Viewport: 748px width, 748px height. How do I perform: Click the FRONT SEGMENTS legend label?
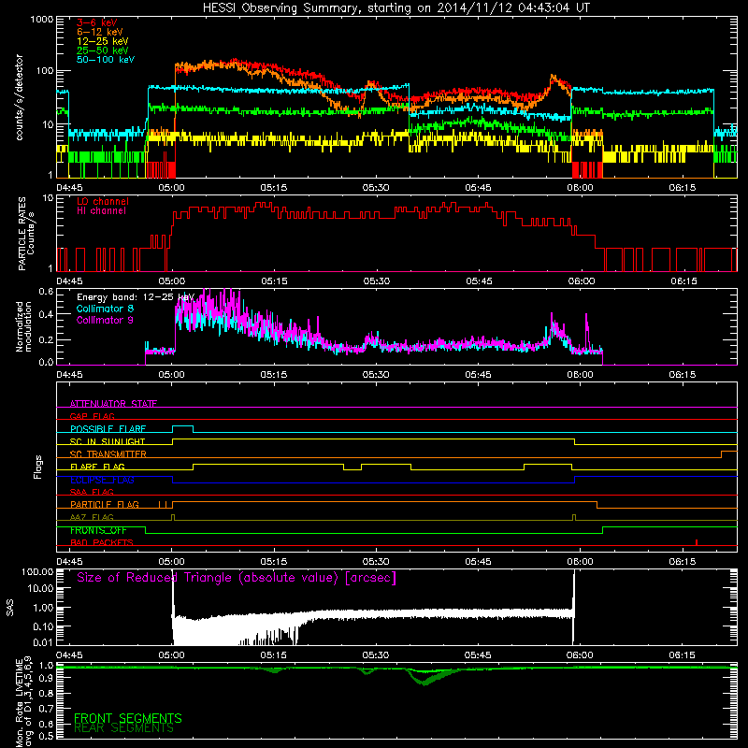128,718
